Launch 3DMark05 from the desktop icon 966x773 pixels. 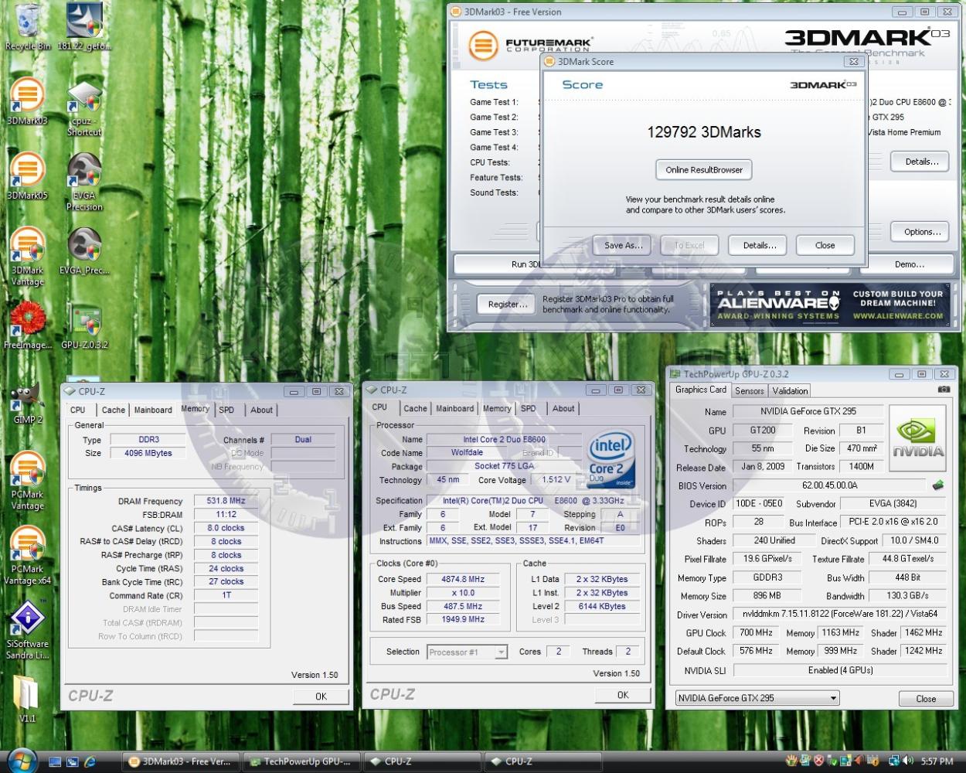tap(27, 177)
